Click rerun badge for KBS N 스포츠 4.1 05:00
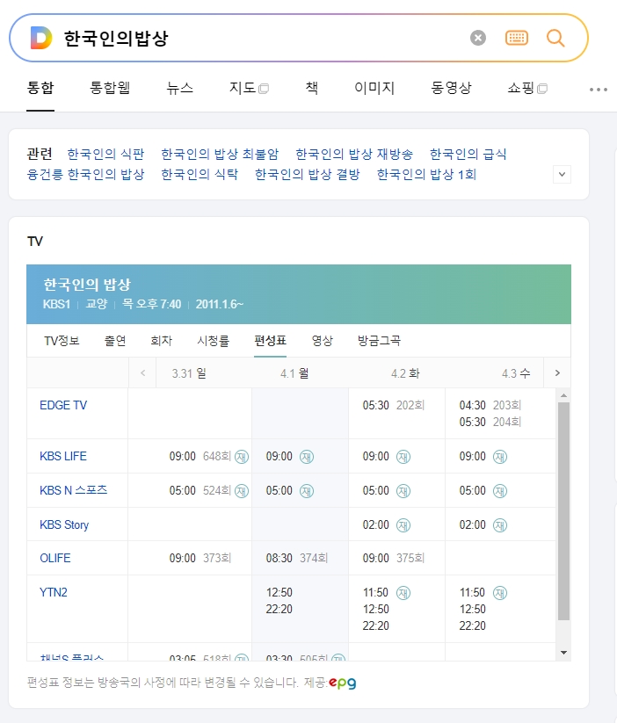 coord(307,490)
